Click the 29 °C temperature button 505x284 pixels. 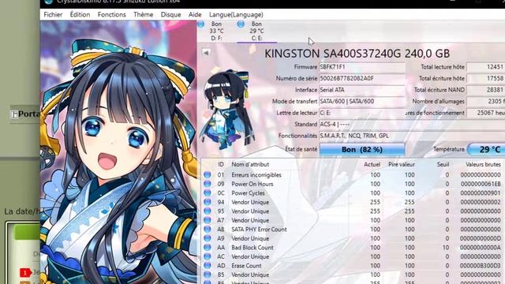click(486, 149)
